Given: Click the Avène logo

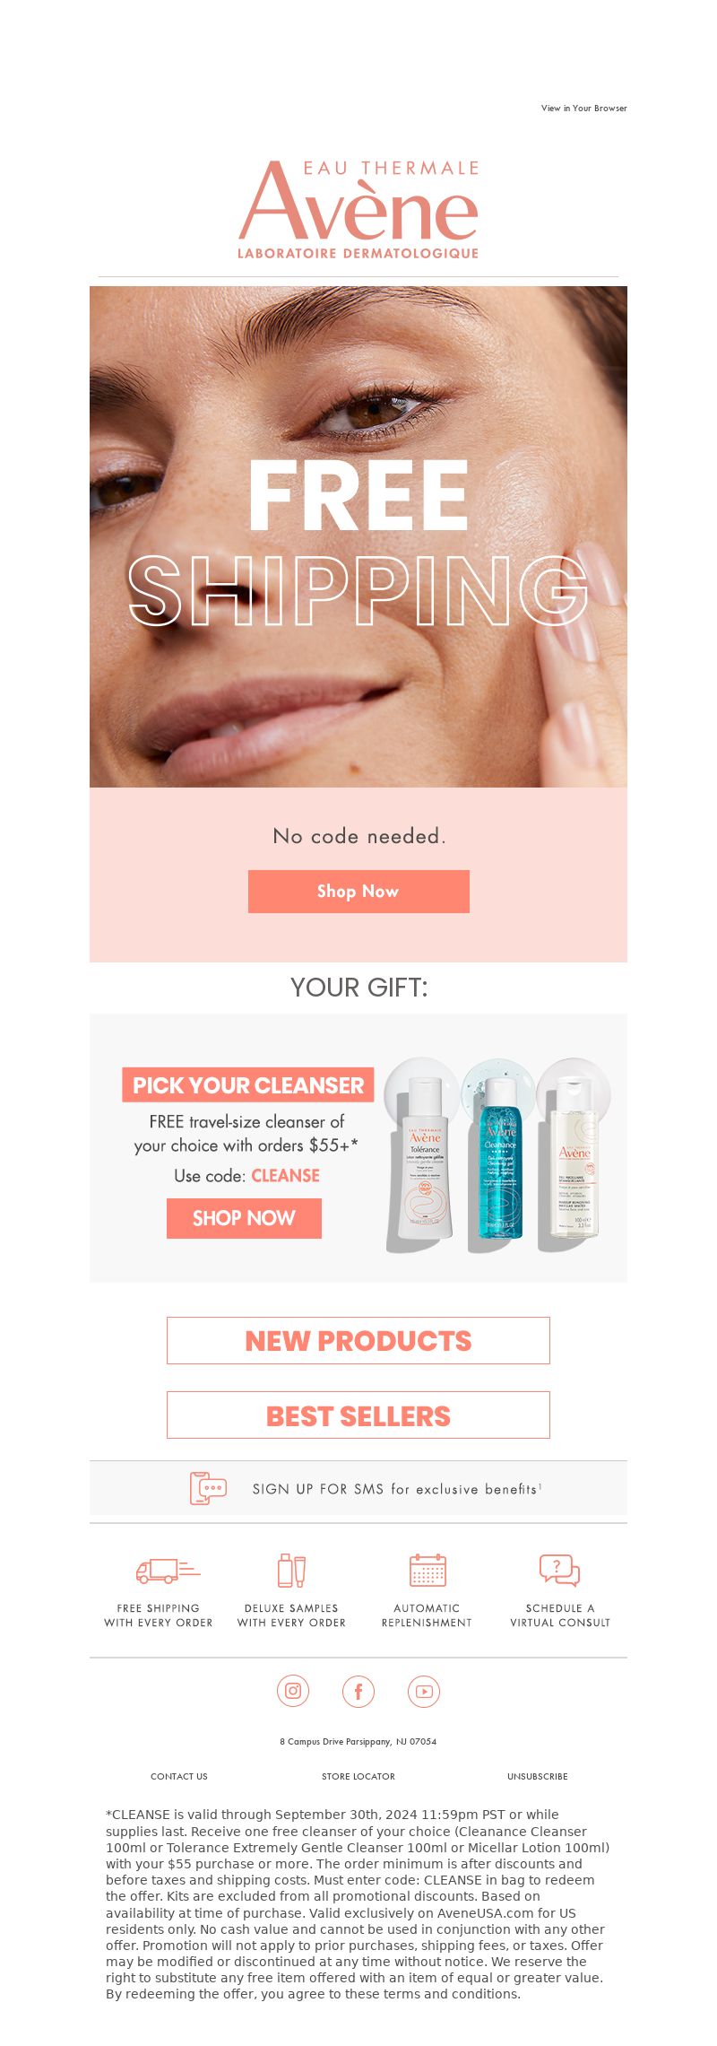Looking at the screenshot, I should pos(358,210).
